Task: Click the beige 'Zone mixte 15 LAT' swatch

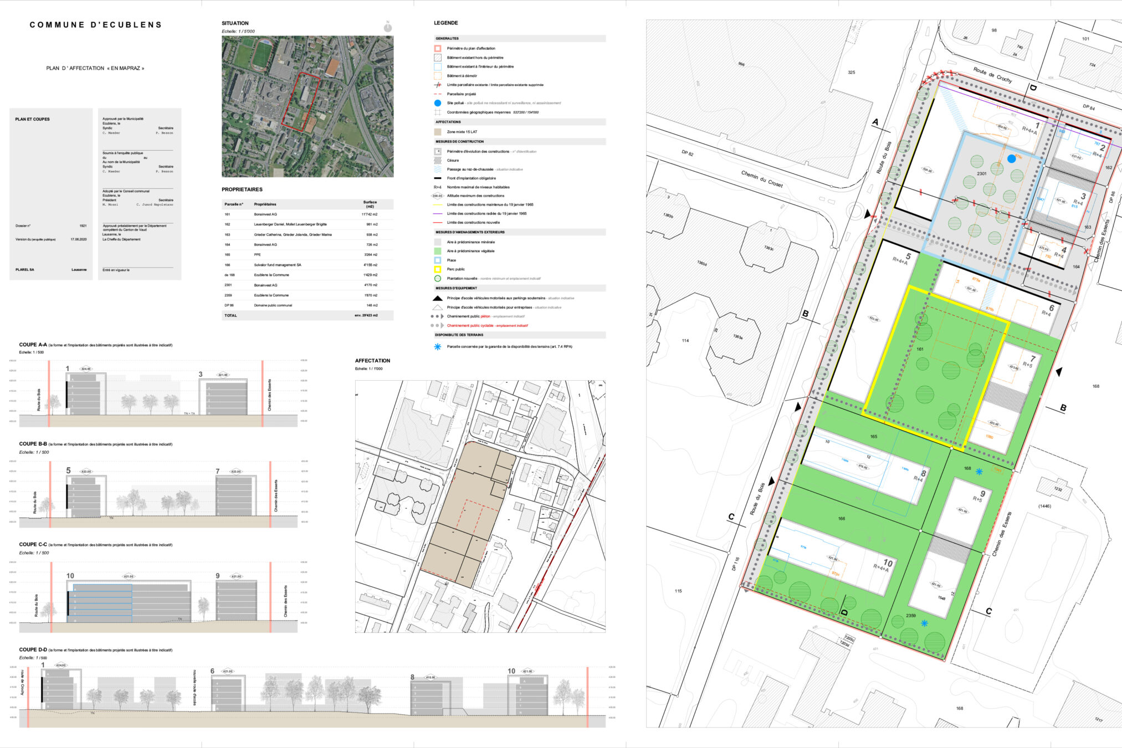Action: click(x=437, y=132)
